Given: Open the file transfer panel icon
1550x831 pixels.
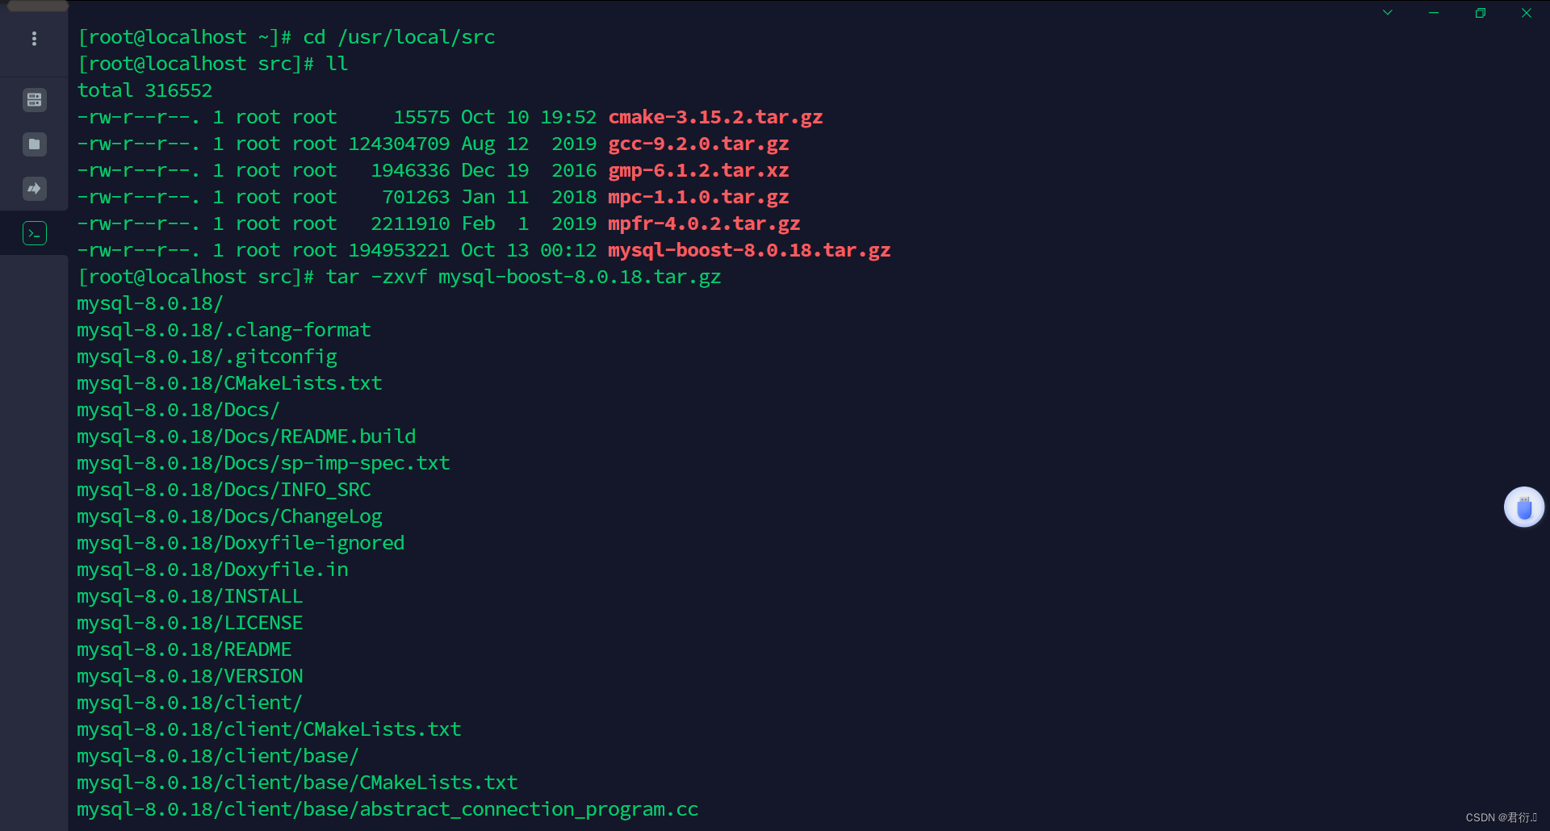Looking at the screenshot, I should point(34,188).
